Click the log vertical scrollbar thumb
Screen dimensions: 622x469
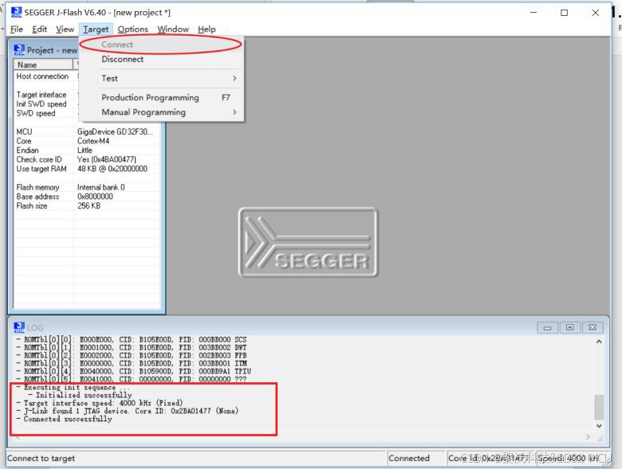pos(599,407)
